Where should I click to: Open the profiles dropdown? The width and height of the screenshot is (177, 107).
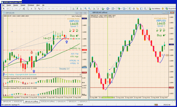(x=125, y=8)
